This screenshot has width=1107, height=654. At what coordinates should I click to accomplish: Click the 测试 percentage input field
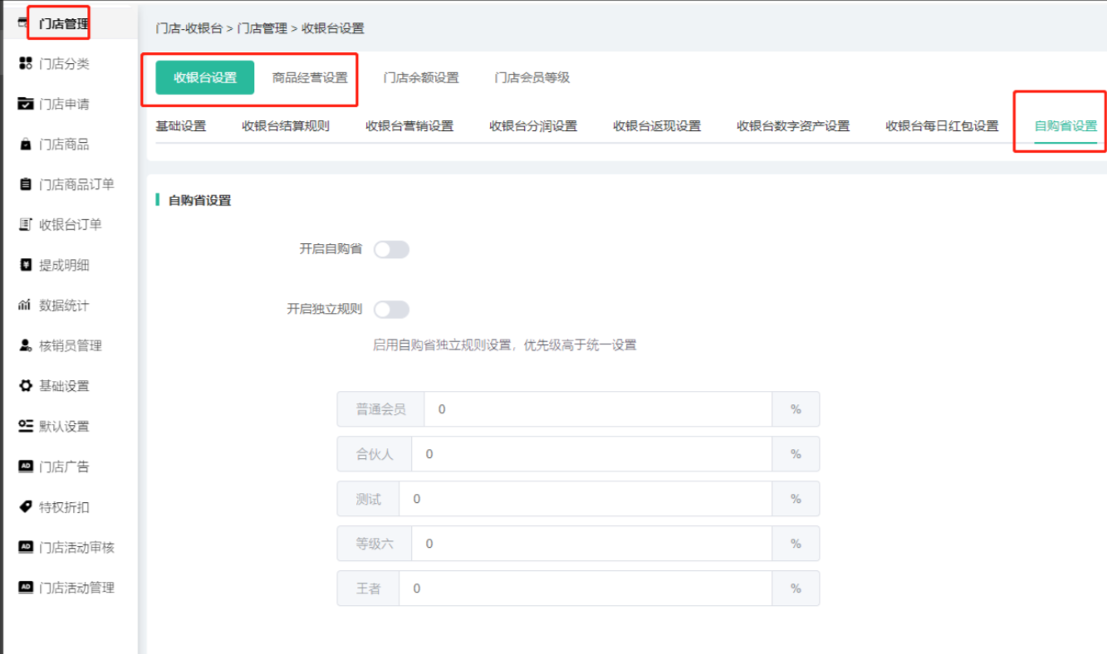click(585, 499)
